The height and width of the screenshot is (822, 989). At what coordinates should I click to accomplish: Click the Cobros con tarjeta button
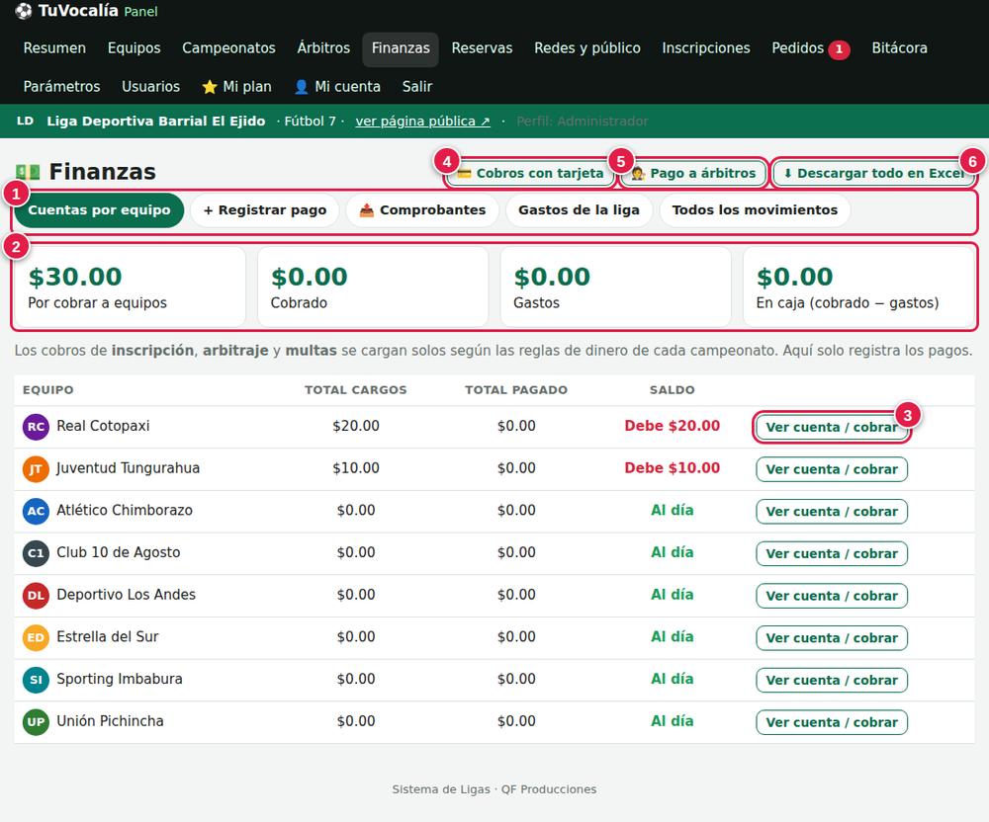point(530,173)
